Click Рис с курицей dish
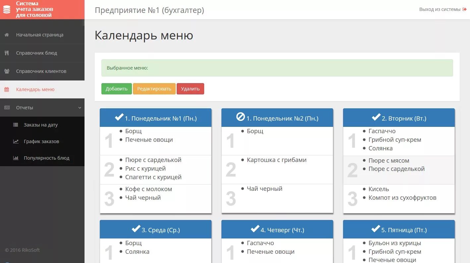470x263 pixels. coord(146,169)
